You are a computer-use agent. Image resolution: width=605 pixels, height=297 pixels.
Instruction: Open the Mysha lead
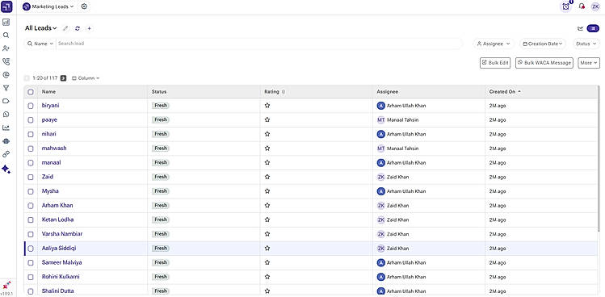point(50,191)
